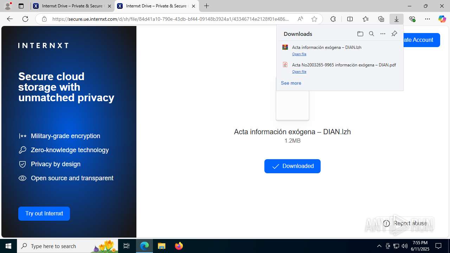
Task: Open downloads folder icon in panel
Action: tap(360, 34)
